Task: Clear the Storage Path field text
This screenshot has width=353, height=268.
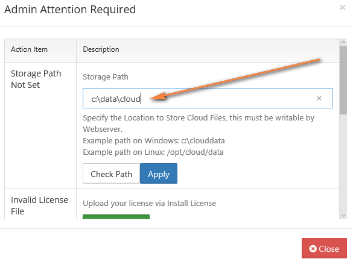Action: pyautogui.click(x=319, y=98)
